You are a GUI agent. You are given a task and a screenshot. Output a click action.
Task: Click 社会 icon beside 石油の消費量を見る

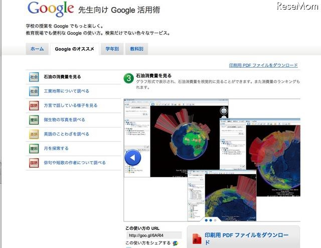[x=34, y=77]
